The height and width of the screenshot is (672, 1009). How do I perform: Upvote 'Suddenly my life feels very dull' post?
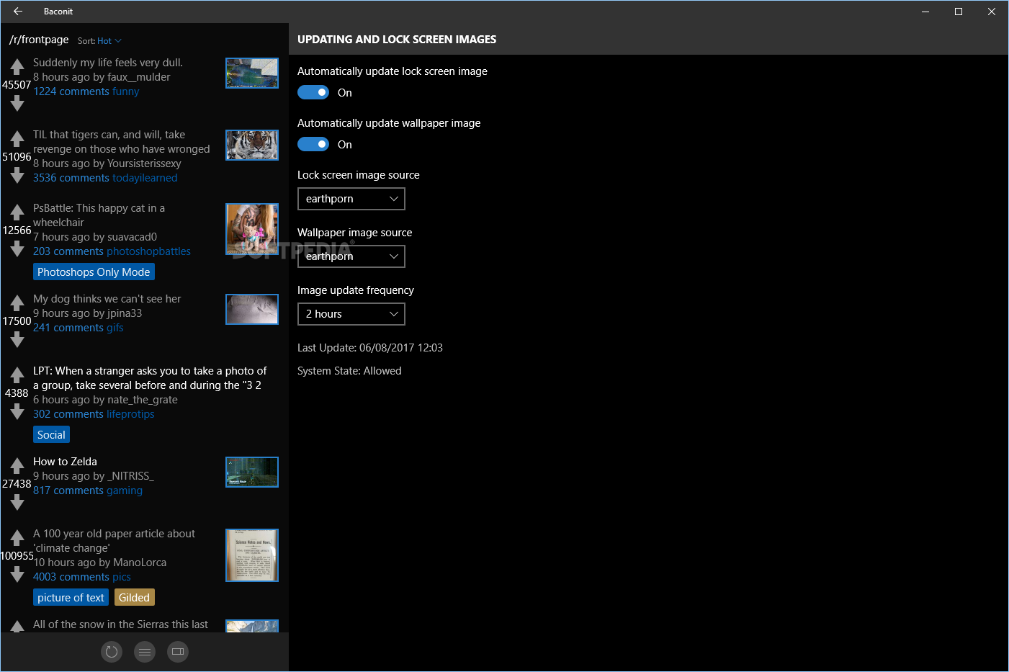coord(17,67)
